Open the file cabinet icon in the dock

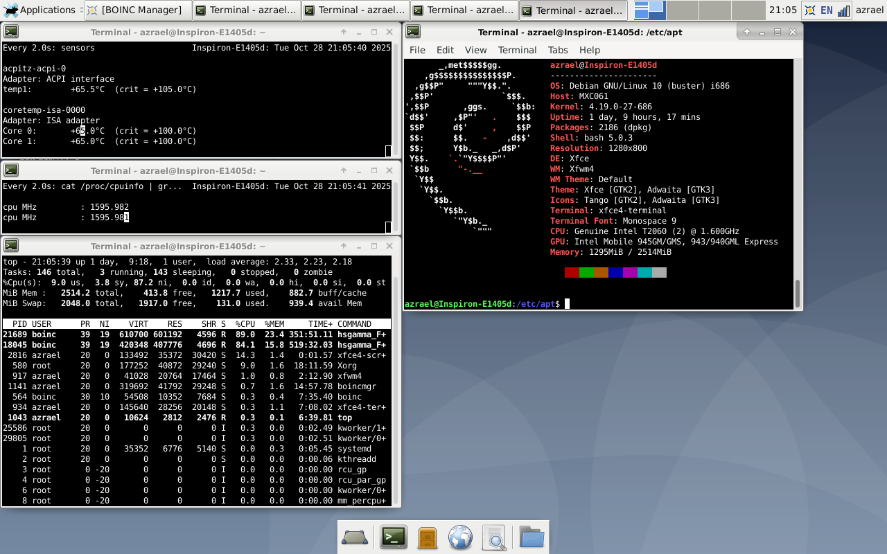(428, 537)
